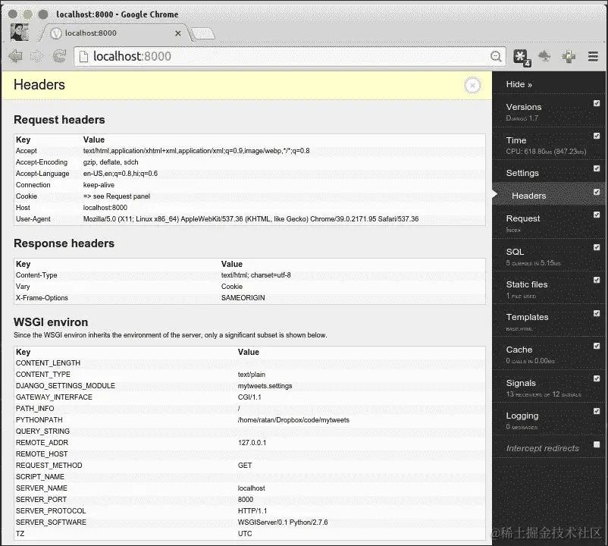608x546 pixels.
Task: Toggle the Versions panel checkbox
Action: 597,103
